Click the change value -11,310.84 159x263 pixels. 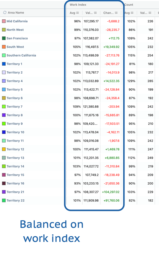pos(112,167)
